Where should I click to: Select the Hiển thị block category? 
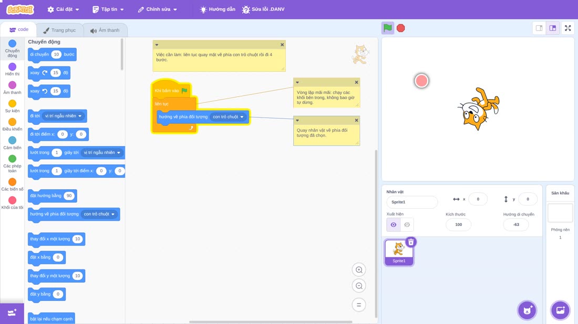coord(12,70)
